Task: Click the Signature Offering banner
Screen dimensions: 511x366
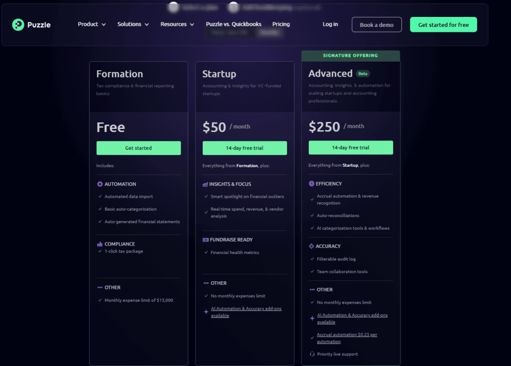Action: (x=351, y=56)
